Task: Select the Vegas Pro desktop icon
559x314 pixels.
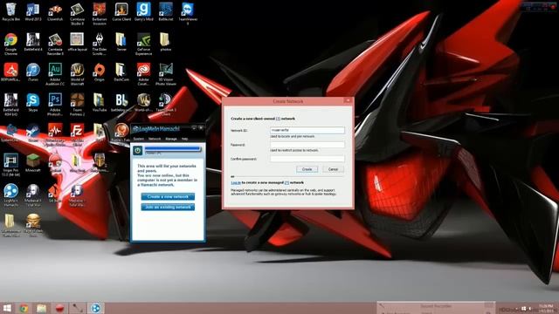Action: point(10,165)
